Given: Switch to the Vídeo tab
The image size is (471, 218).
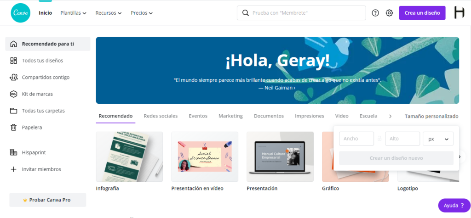Looking at the screenshot, I should 342,116.
